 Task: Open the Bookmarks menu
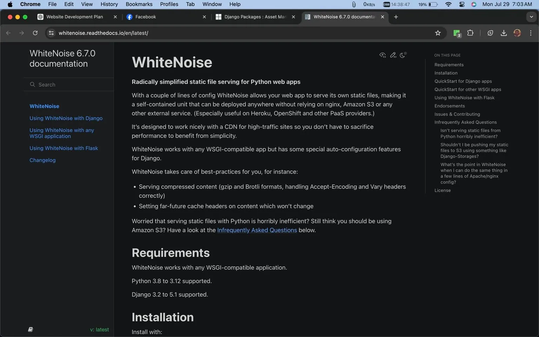click(139, 4)
